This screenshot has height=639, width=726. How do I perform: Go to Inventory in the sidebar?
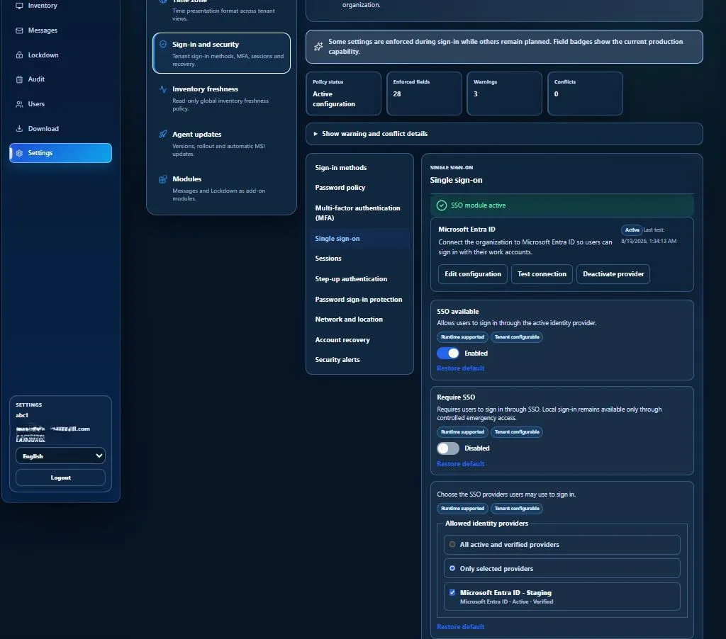[x=60, y=6]
